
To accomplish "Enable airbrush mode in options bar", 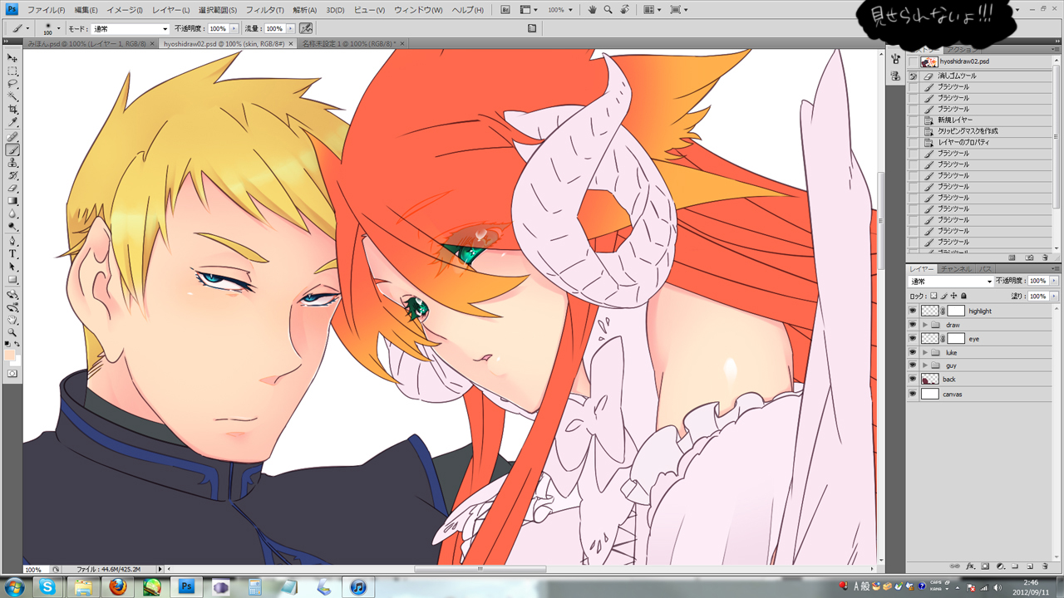I will pyautogui.click(x=307, y=28).
